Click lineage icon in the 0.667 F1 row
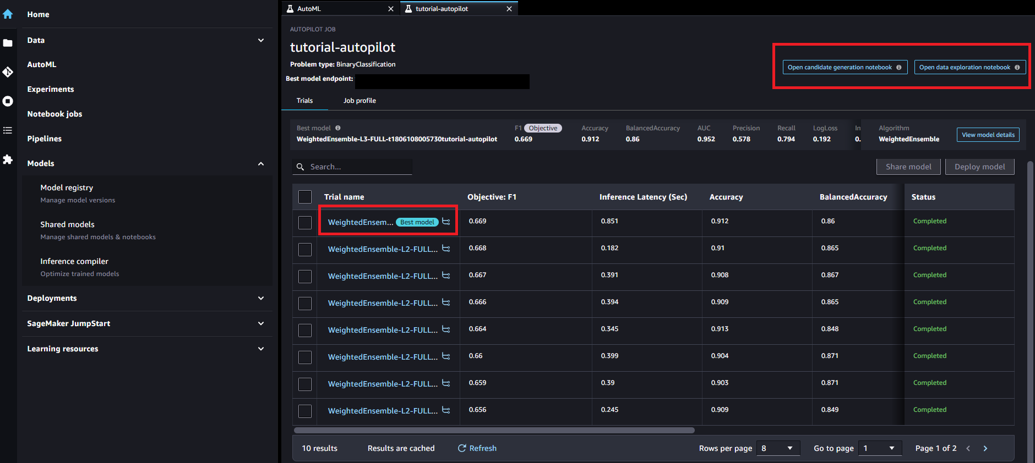1035x463 pixels. pyautogui.click(x=446, y=275)
